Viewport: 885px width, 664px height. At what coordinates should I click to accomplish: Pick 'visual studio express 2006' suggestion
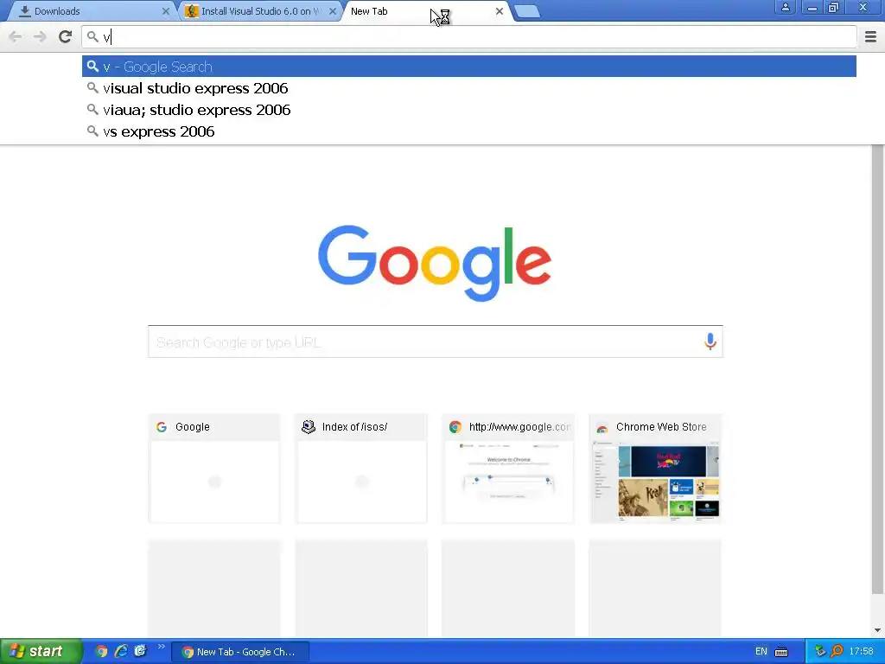[x=469, y=88]
